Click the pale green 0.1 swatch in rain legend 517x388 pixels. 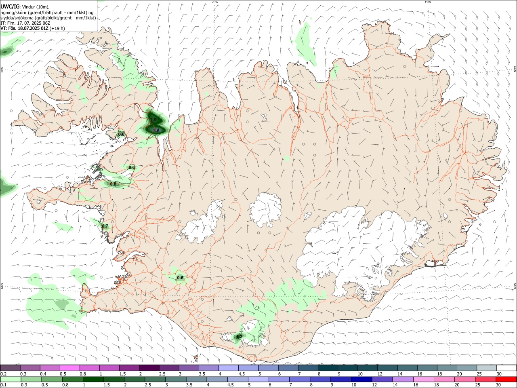tap(10, 379)
